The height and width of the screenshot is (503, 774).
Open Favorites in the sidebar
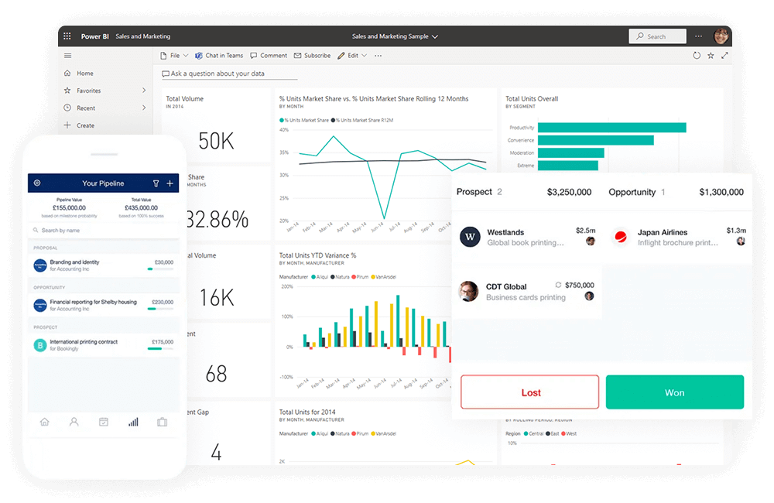tap(88, 91)
